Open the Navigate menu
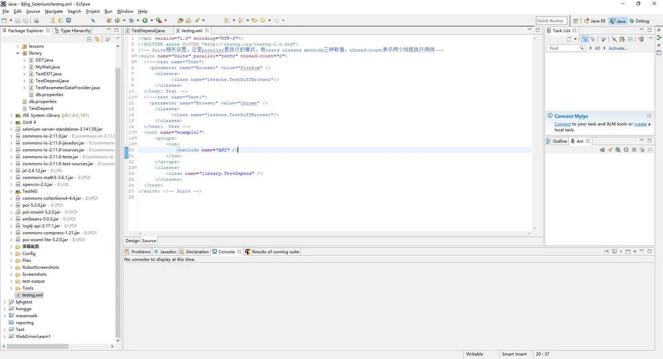 tap(54, 11)
